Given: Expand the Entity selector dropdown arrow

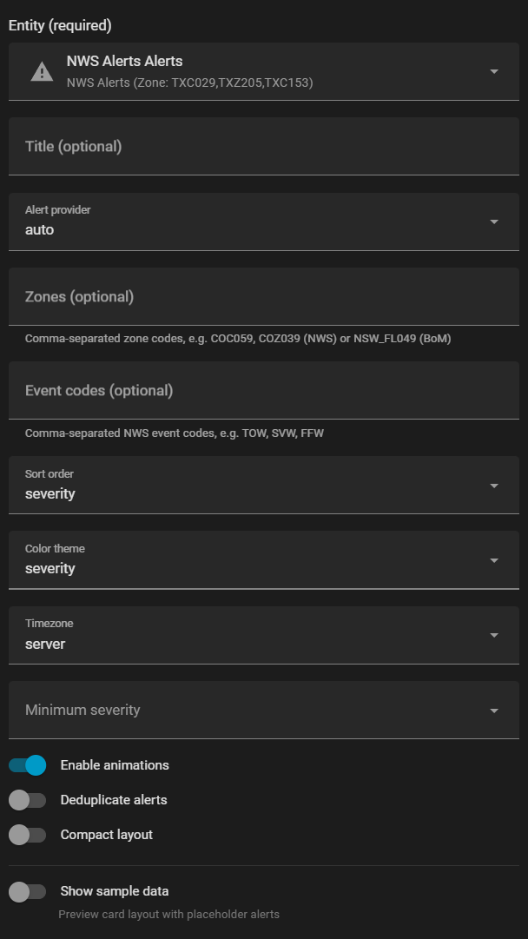Looking at the screenshot, I should click(x=494, y=71).
